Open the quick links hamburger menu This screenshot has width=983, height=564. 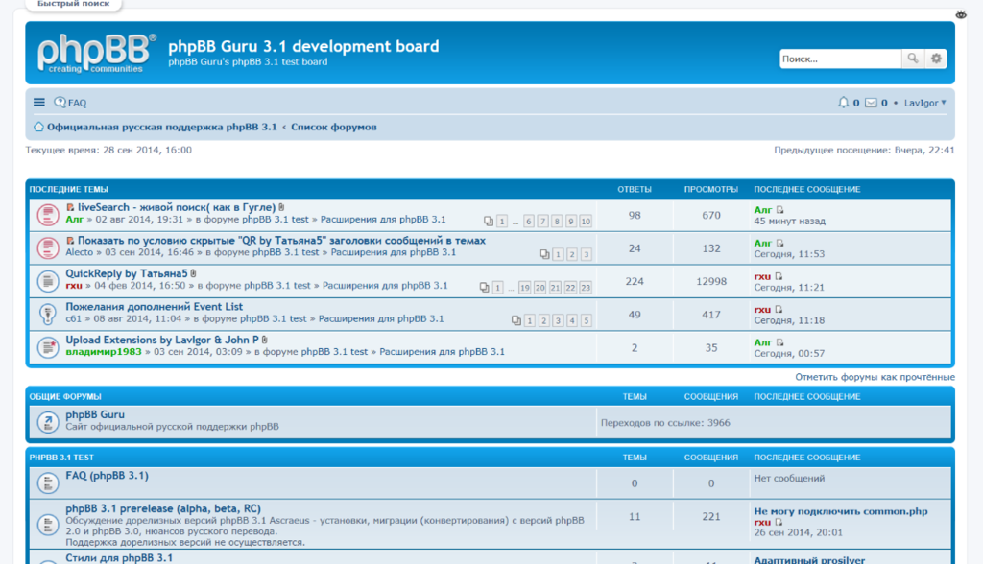pyautogui.click(x=39, y=103)
